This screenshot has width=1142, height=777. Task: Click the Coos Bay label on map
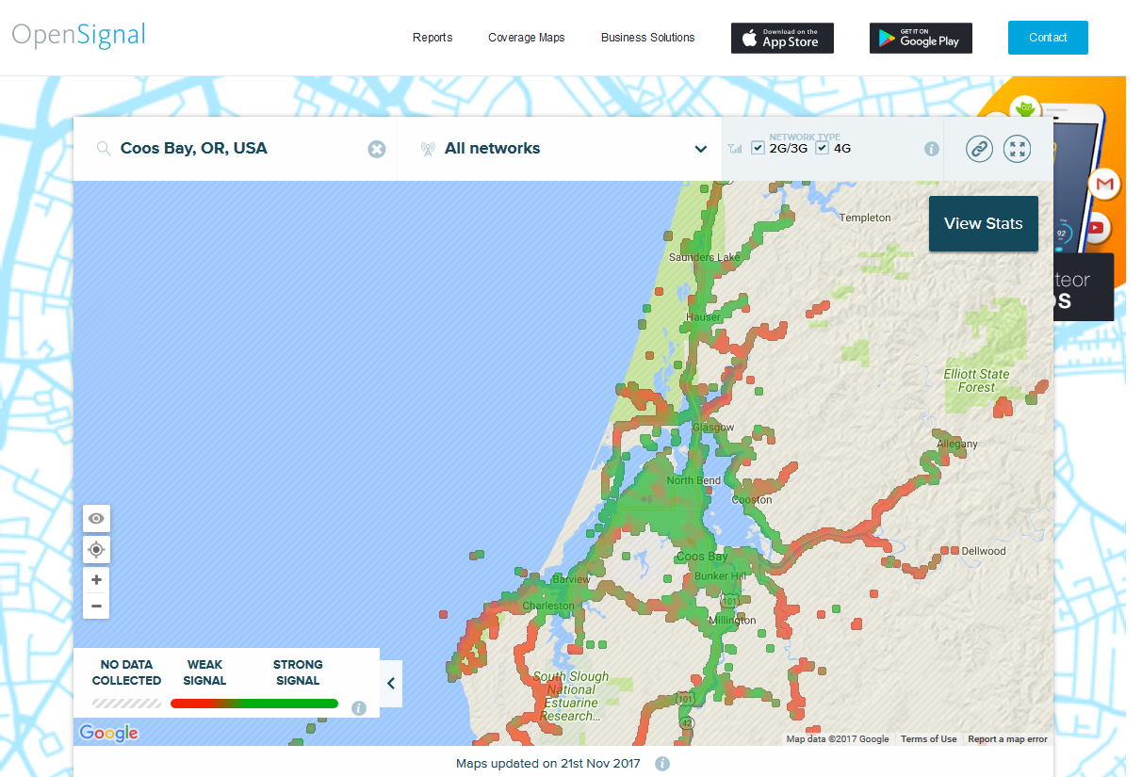coord(703,557)
